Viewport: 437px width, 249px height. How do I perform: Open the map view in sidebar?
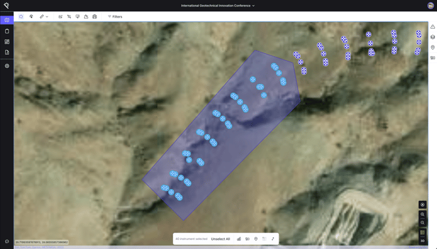coord(7,20)
